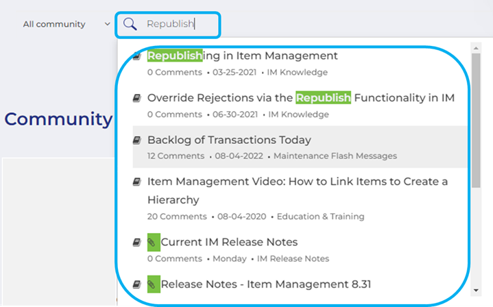Open Item Management Video hierarchy article
Screen dimensions: 493x307
point(298,182)
